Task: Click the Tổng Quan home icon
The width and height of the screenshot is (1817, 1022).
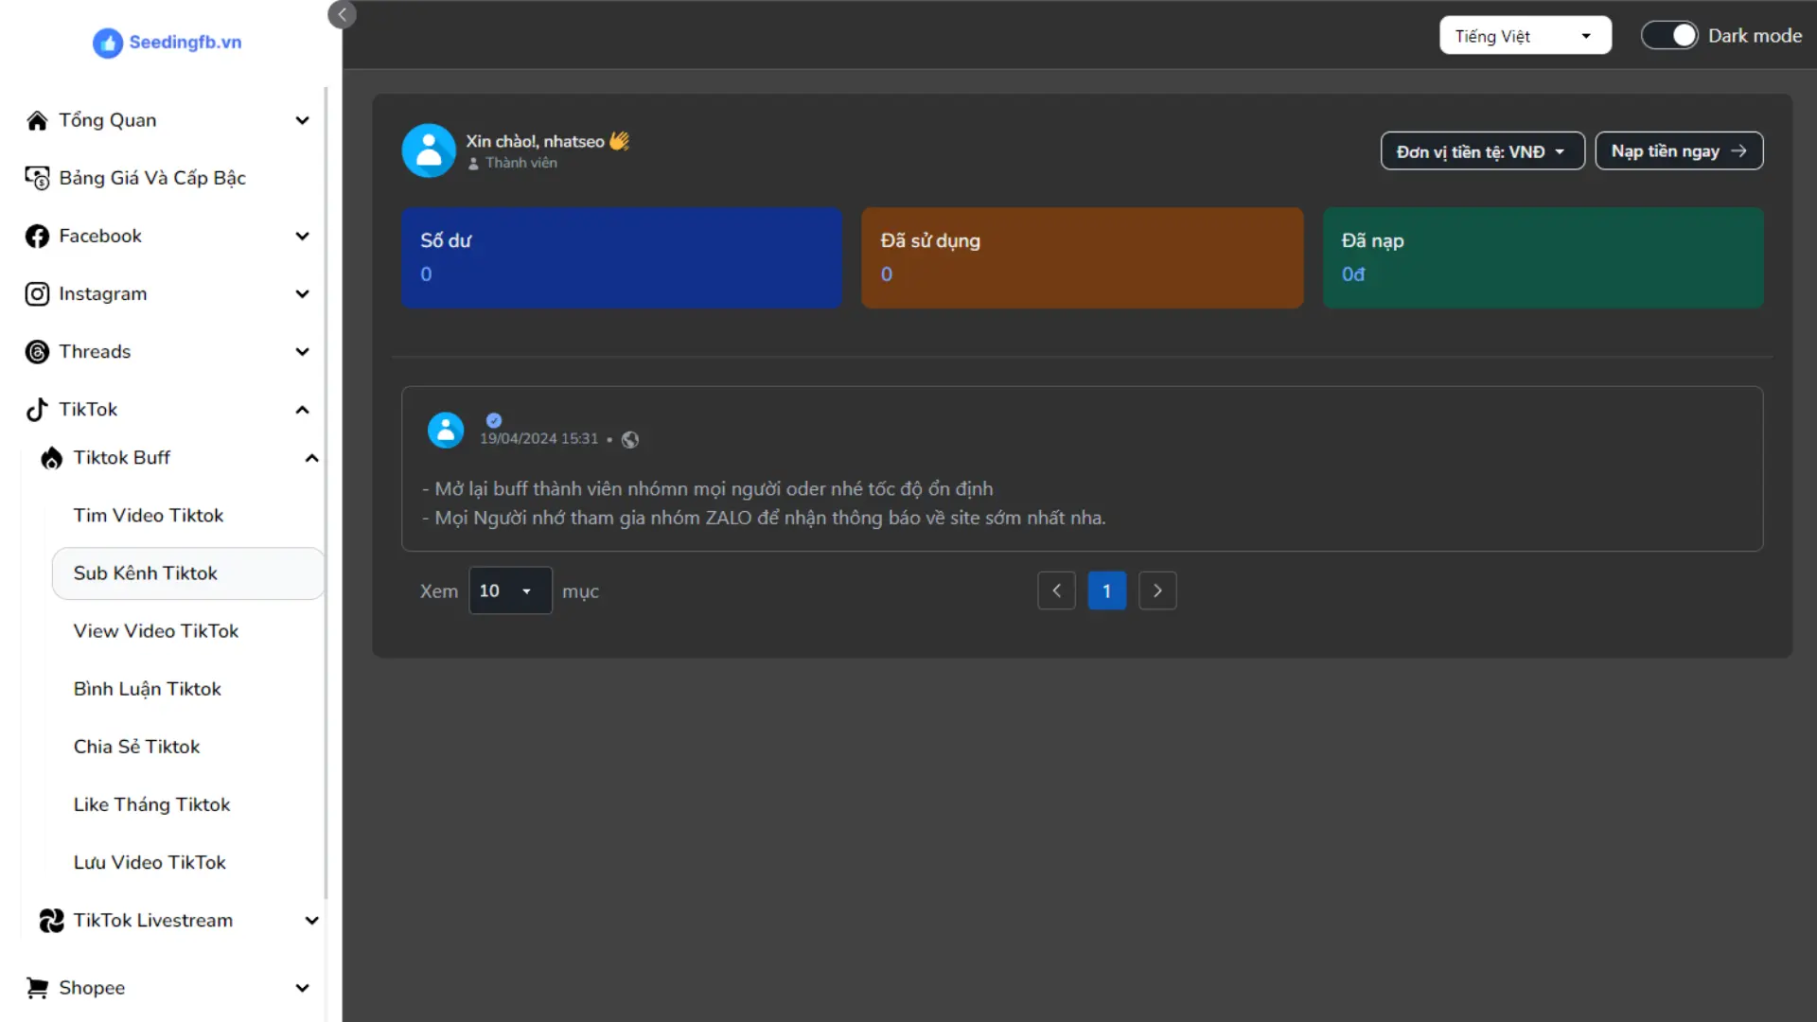Action: pyautogui.click(x=37, y=120)
